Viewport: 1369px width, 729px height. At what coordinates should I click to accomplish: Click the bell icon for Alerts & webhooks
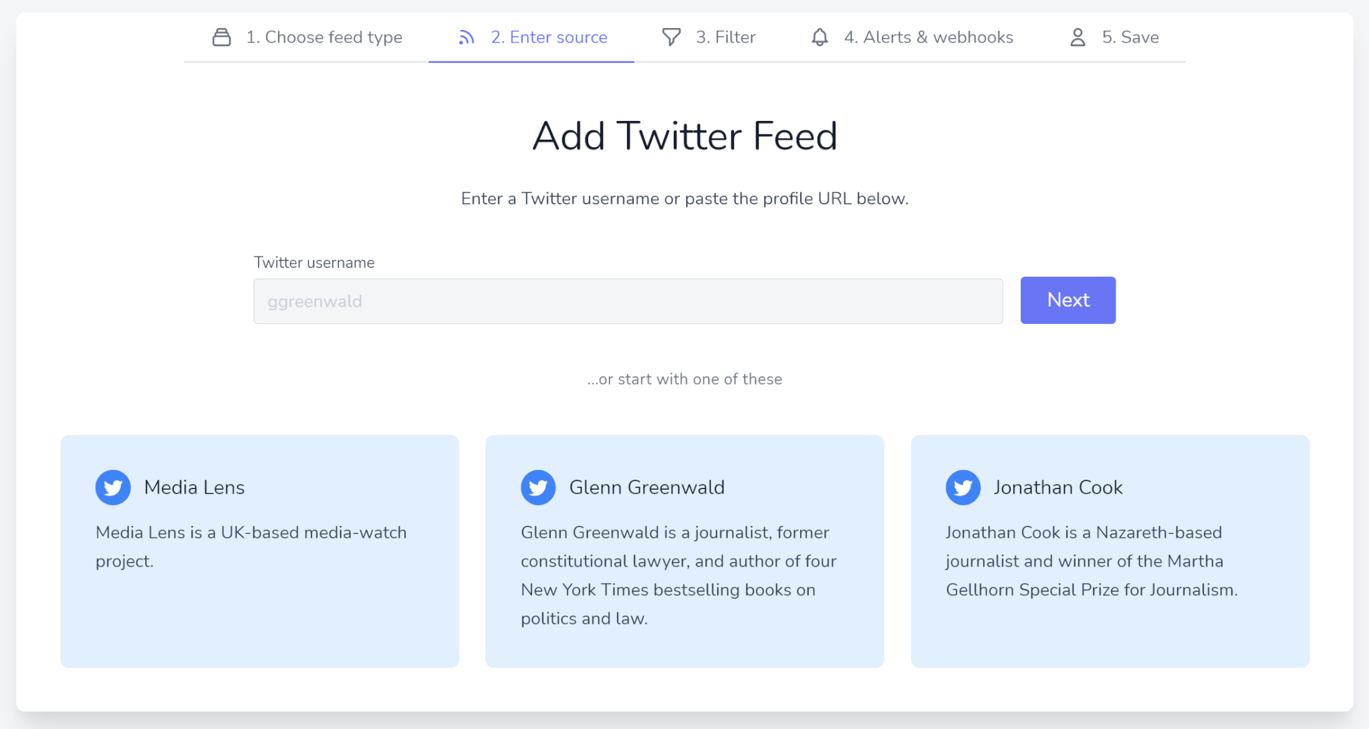[819, 37]
